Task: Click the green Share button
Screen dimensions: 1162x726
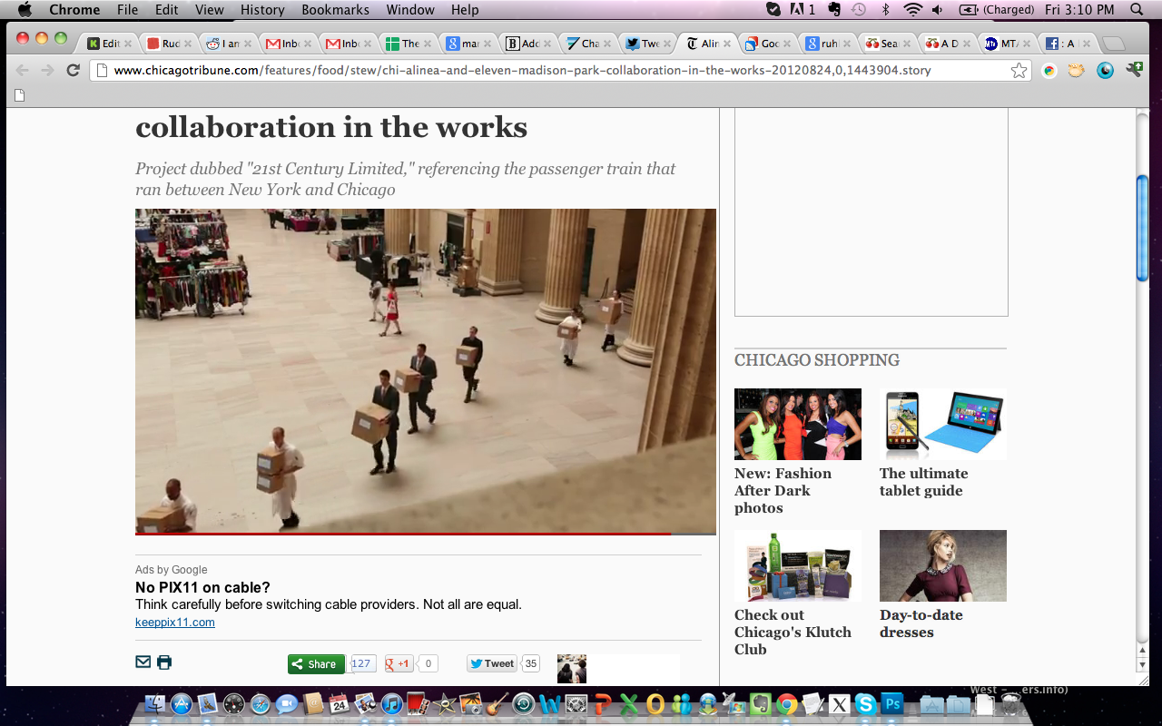Action: click(x=316, y=664)
